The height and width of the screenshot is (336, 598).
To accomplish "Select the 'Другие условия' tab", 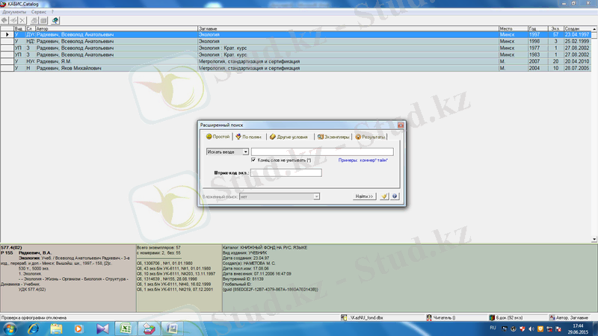I will point(289,137).
